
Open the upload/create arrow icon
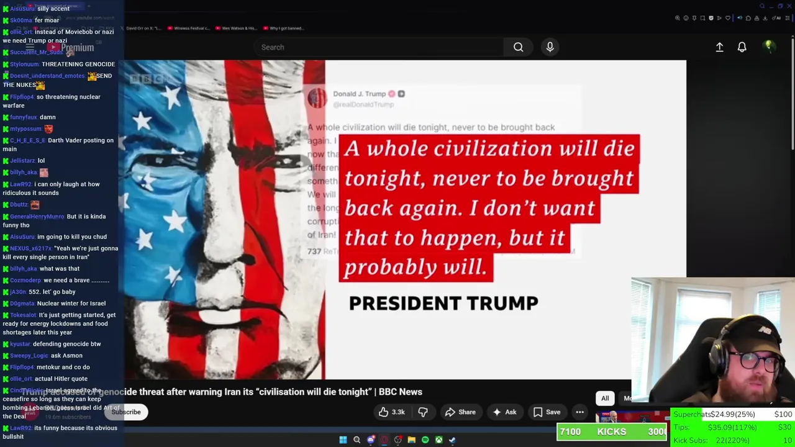pyautogui.click(x=719, y=47)
